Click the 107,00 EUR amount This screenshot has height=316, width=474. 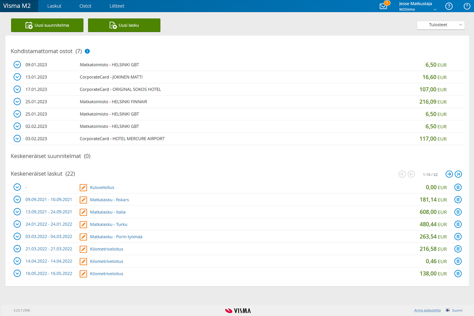coord(433,89)
